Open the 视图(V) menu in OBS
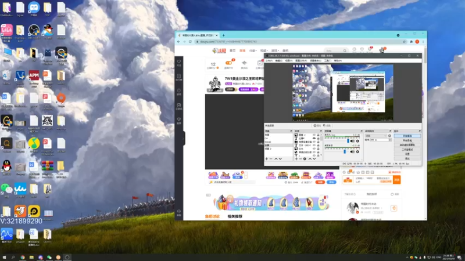Screen dimensions: 465x261 pos(288,61)
